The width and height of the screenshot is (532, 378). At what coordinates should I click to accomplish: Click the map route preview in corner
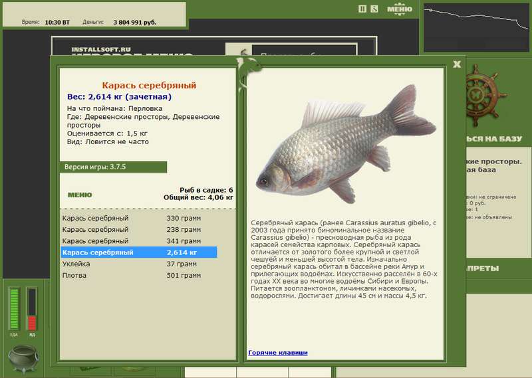click(x=476, y=28)
